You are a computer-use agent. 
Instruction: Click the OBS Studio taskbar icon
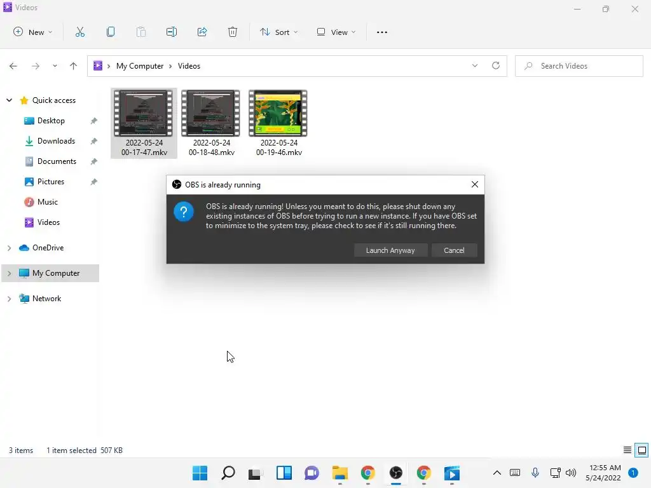(395, 473)
